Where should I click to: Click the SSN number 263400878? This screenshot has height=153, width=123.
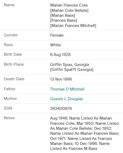pyautogui.click(x=61, y=108)
